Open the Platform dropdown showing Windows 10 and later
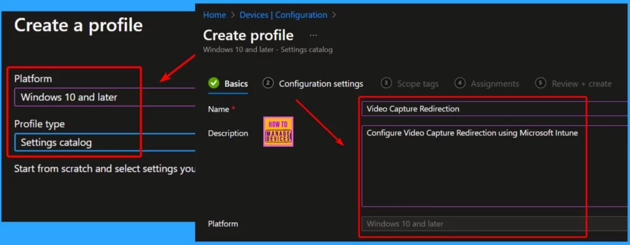This screenshot has height=245, width=630. tap(105, 97)
